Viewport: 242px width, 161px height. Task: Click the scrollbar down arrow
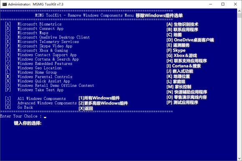239,158
